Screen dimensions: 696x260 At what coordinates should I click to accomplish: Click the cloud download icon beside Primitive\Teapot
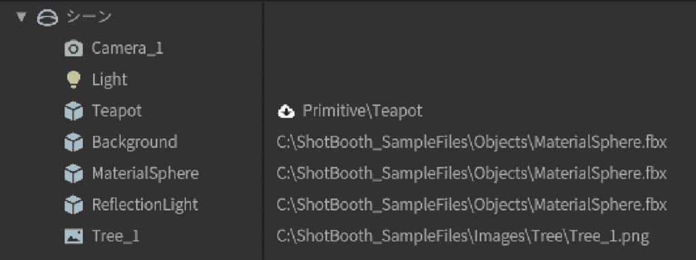point(286,112)
